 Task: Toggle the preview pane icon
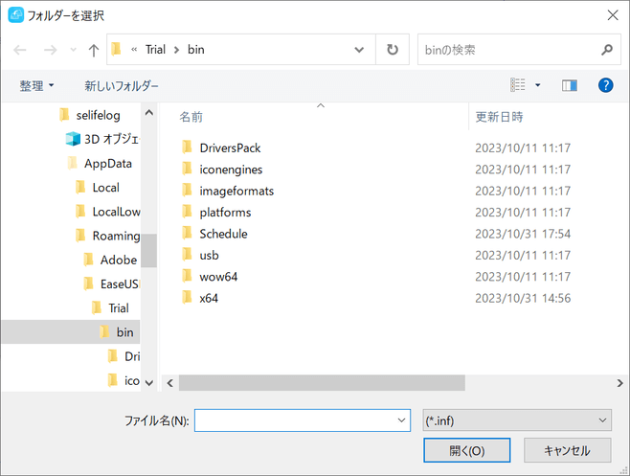click(570, 85)
